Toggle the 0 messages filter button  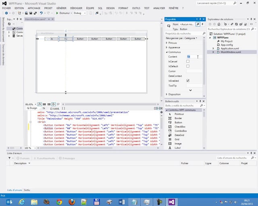(67, 158)
